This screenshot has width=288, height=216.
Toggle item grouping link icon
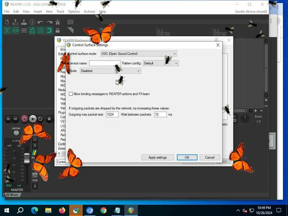(x=15, y=30)
